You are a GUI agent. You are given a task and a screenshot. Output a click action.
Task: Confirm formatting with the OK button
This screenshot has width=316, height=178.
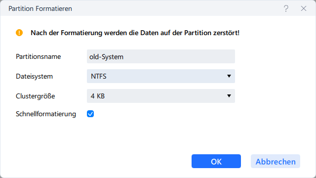click(216, 161)
